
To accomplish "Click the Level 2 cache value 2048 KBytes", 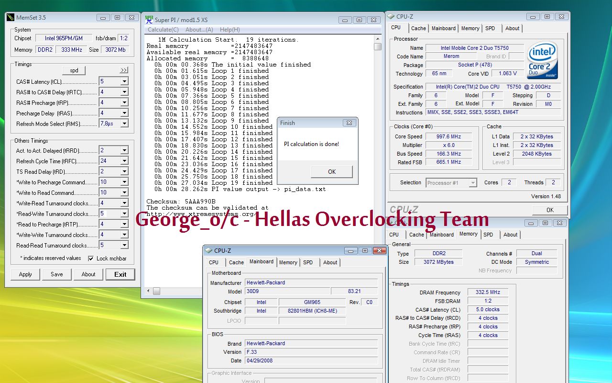I will [536, 154].
